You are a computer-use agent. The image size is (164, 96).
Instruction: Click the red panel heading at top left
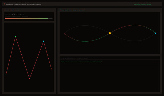coord(12,10)
